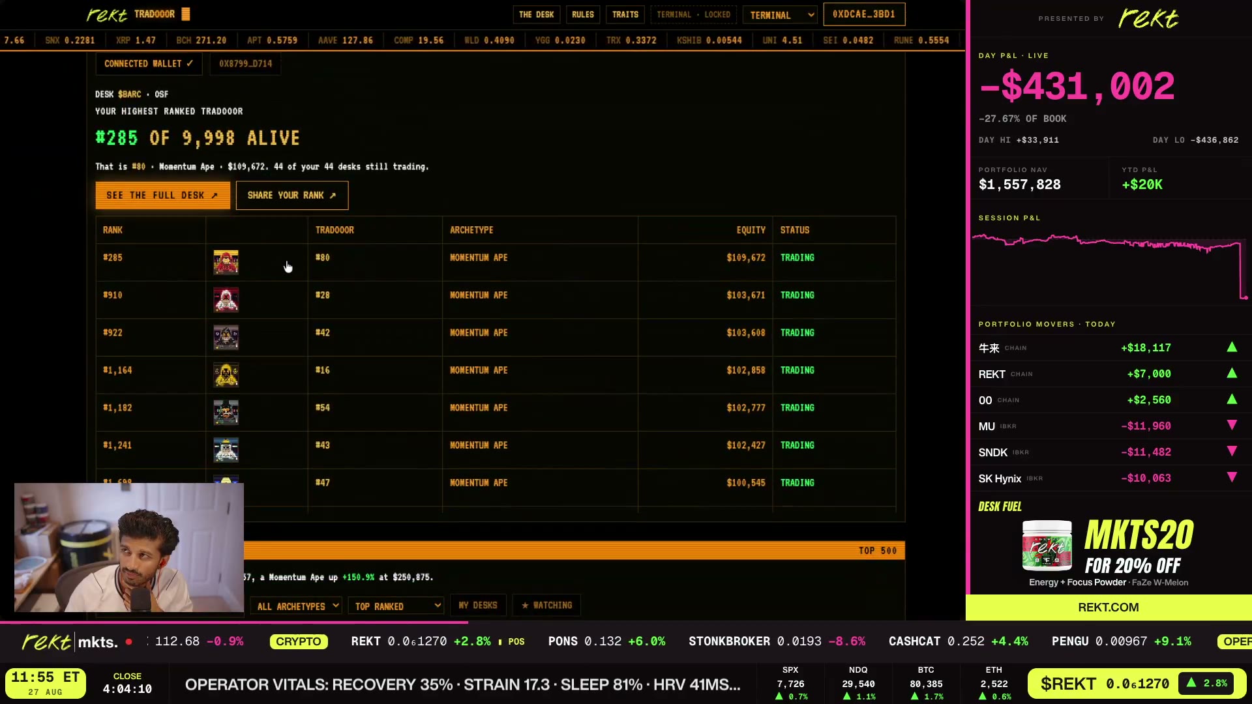Open avatar thumbnail for Tradooor #42
The width and height of the screenshot is (1252, 704).
pos(226,337)
